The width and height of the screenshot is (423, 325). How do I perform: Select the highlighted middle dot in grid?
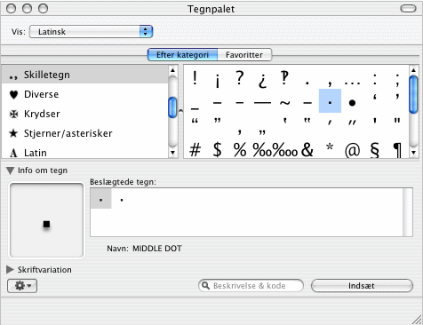(330, 101)
